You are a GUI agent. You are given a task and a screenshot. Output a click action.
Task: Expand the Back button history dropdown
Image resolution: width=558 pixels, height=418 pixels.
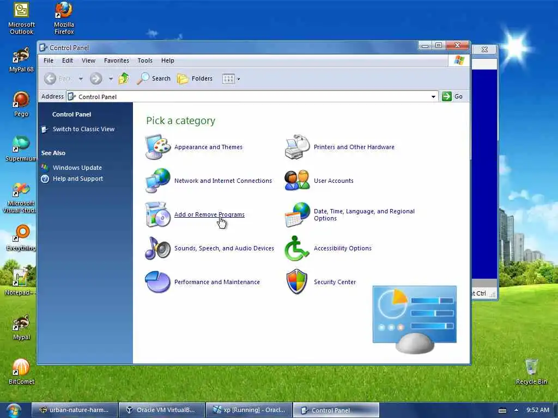pyautogui.click(x=81, y=79)
